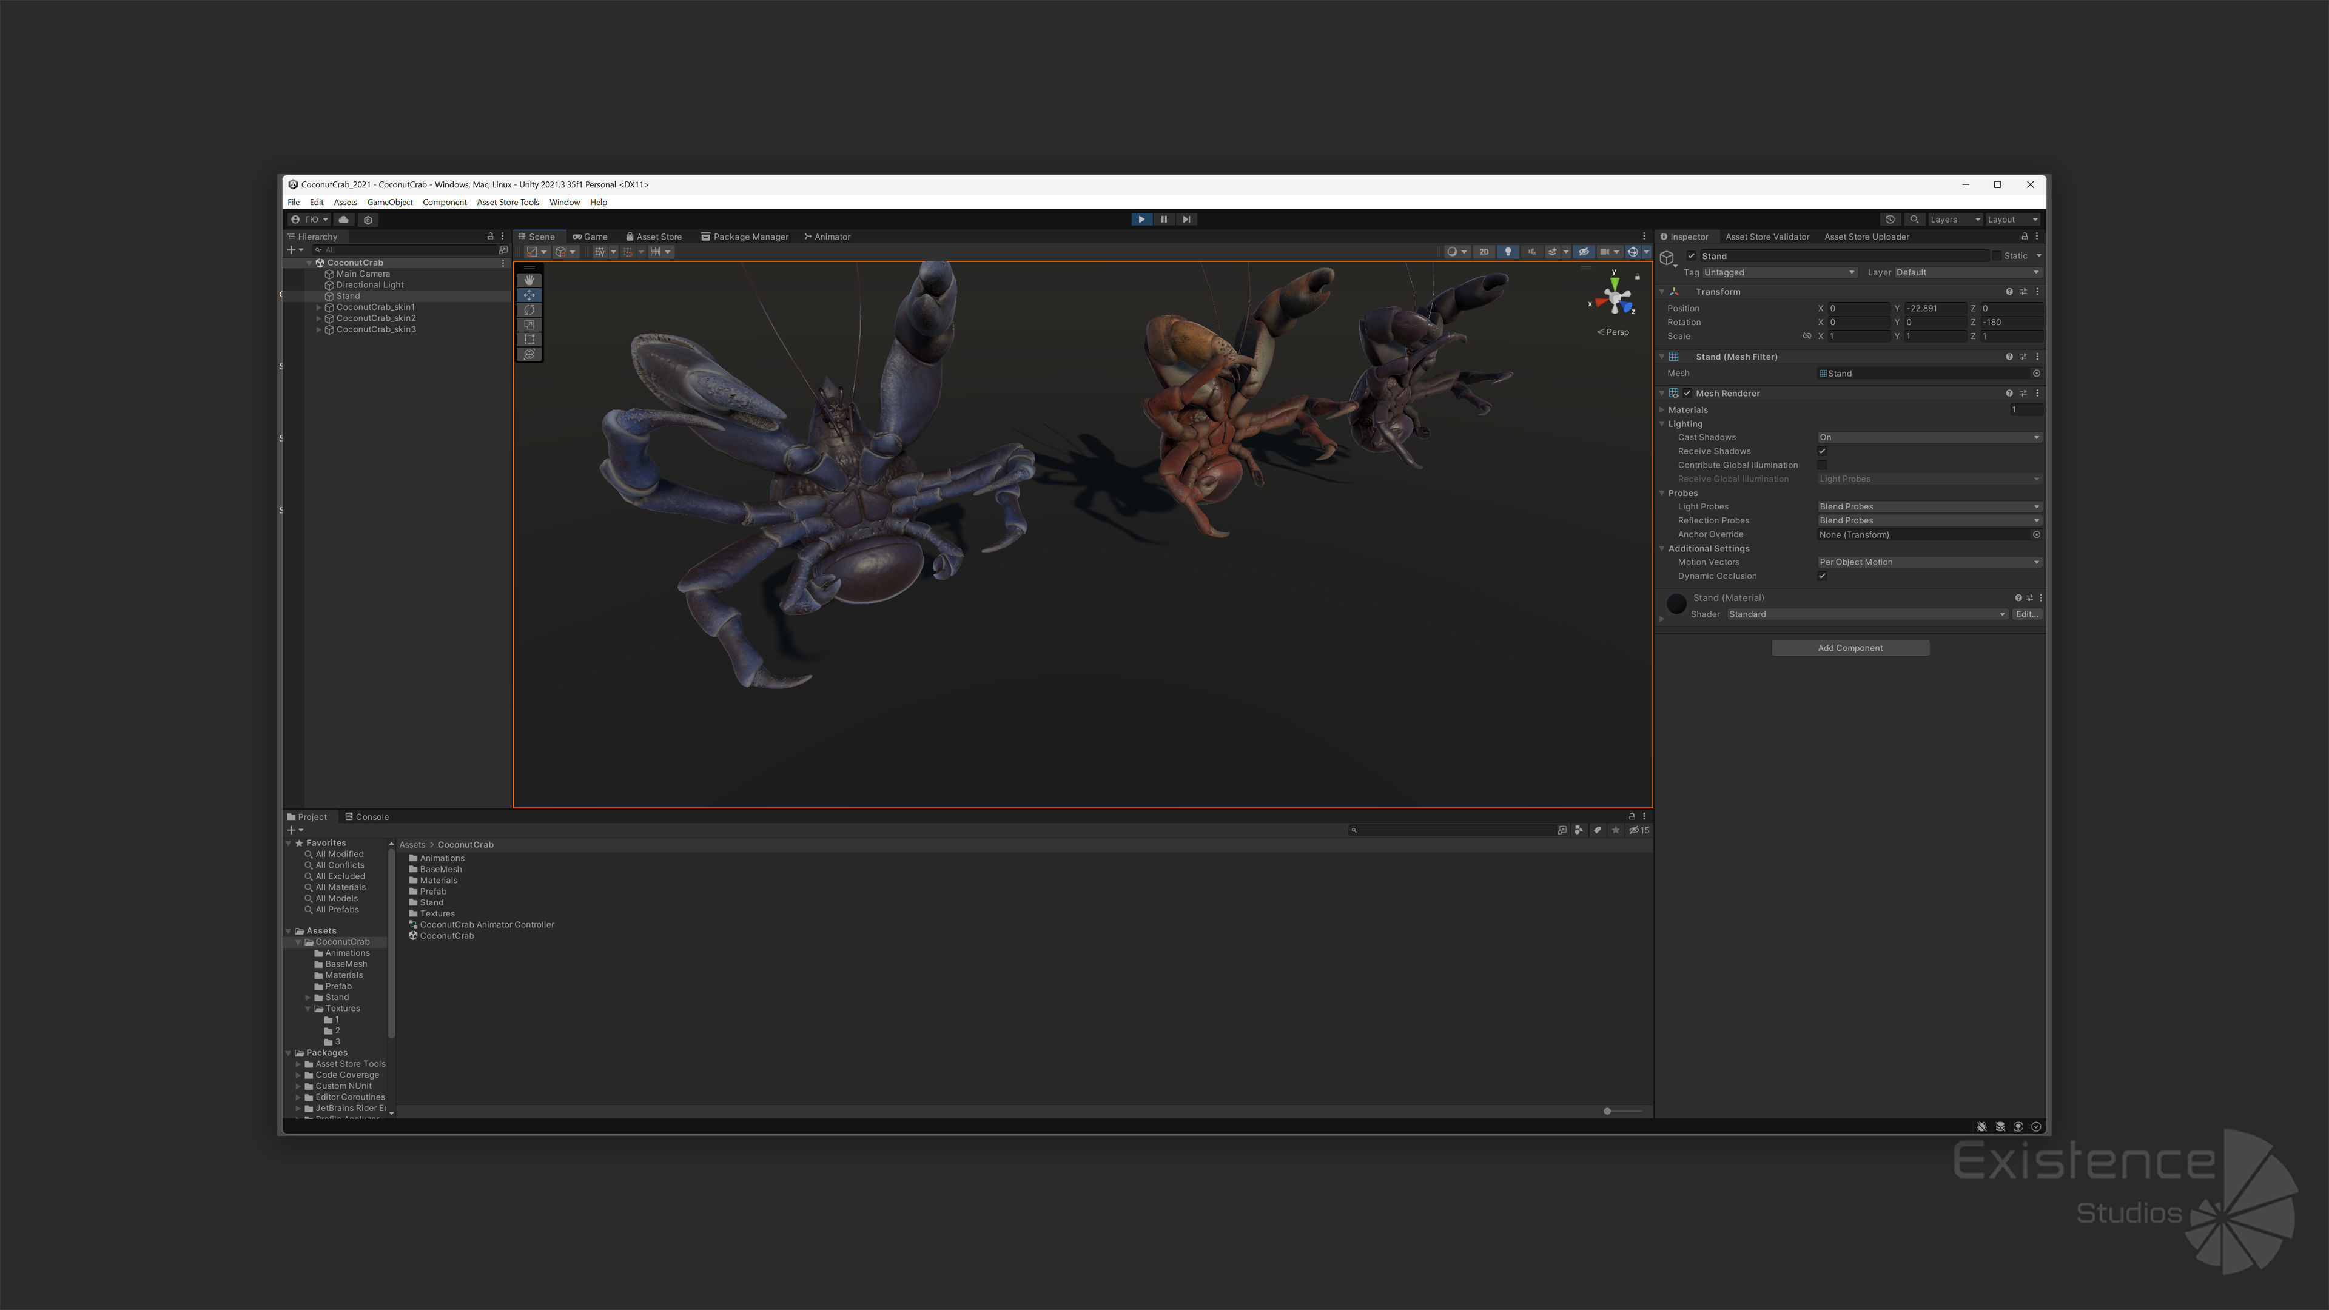
Task: Open Motion Vectors dropdown
Action: tap(1929, 562)
